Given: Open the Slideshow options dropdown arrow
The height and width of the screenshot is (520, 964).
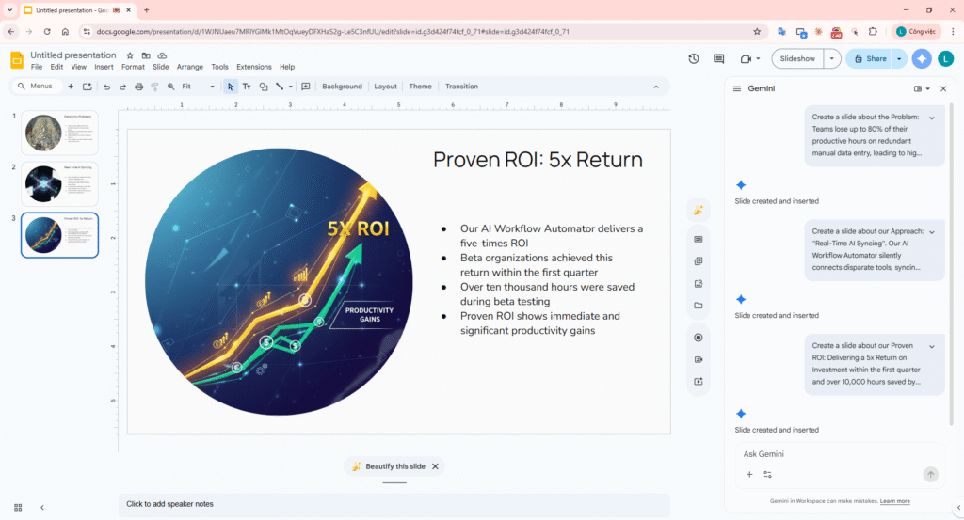Looking at the screenshot, I should tap(832, 58).
